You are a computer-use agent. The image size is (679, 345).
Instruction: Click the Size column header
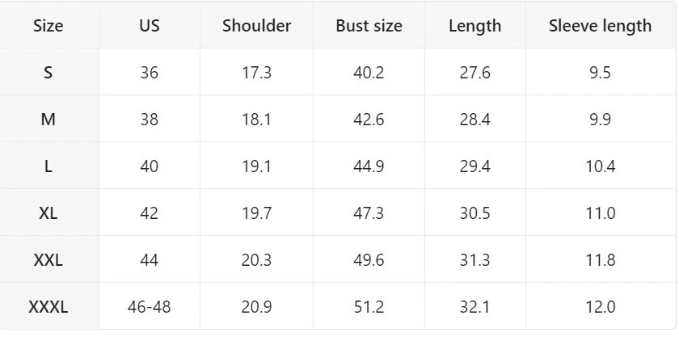48,25
